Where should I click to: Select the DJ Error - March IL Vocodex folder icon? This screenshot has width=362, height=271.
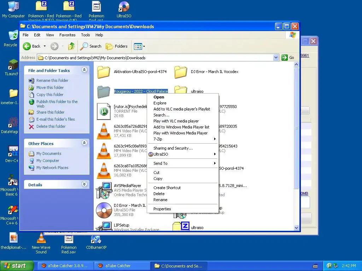(181, 72)
